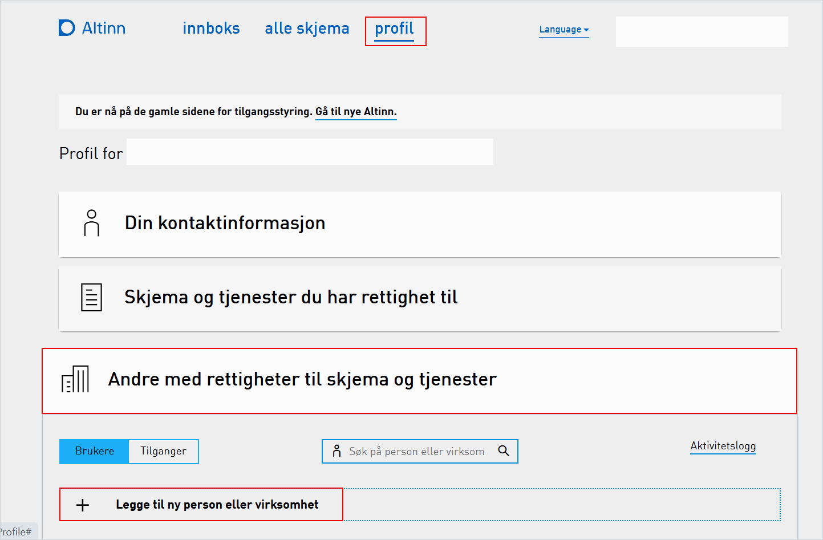Open the alle skjema tab

click(x=307, y=28)
